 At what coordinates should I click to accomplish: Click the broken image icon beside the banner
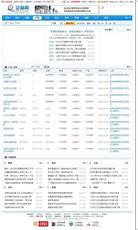pyautogui.click(x=102, y=7)
